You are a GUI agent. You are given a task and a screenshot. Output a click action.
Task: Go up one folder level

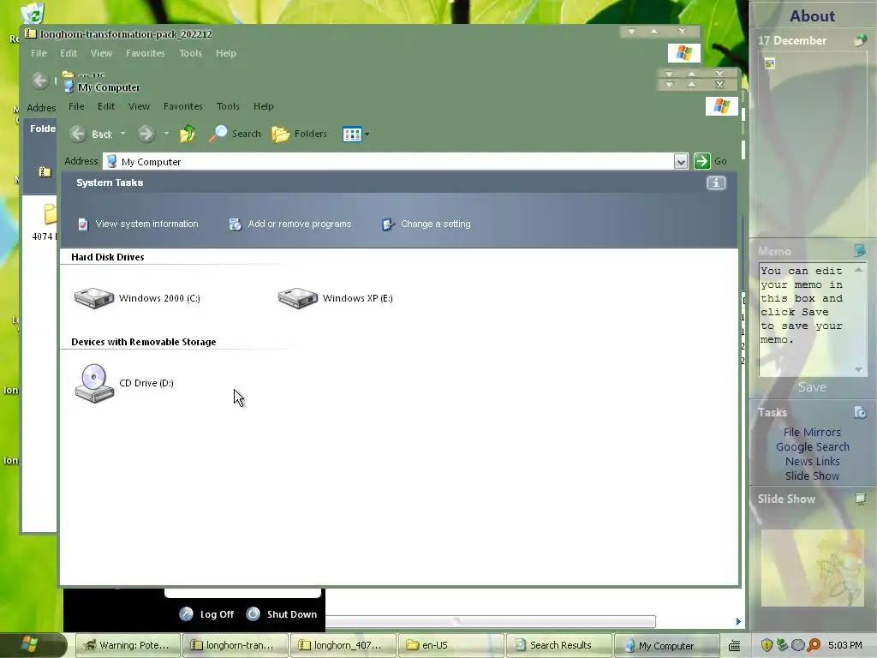188,134
